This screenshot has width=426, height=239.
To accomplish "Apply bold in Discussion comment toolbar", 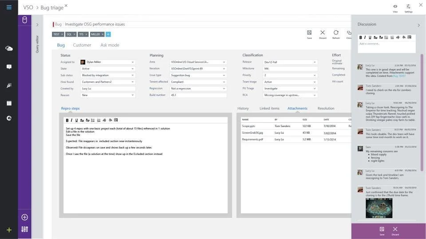I will click(360, 37).
